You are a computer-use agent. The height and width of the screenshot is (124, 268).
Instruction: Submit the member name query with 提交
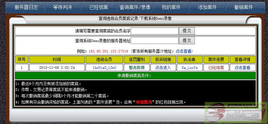tap(187, 31)
